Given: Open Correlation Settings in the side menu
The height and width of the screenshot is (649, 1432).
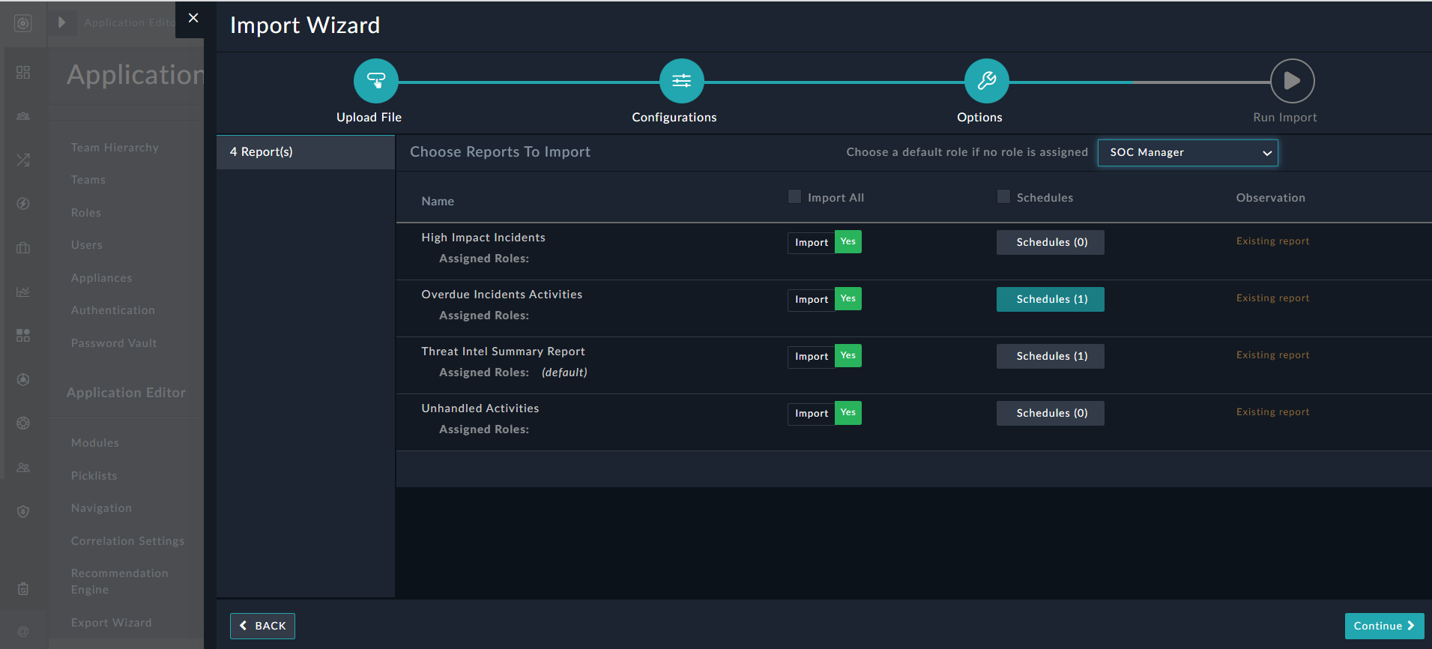Looking at the screenshot, I should pyautogui.click(x=127, y=541).
